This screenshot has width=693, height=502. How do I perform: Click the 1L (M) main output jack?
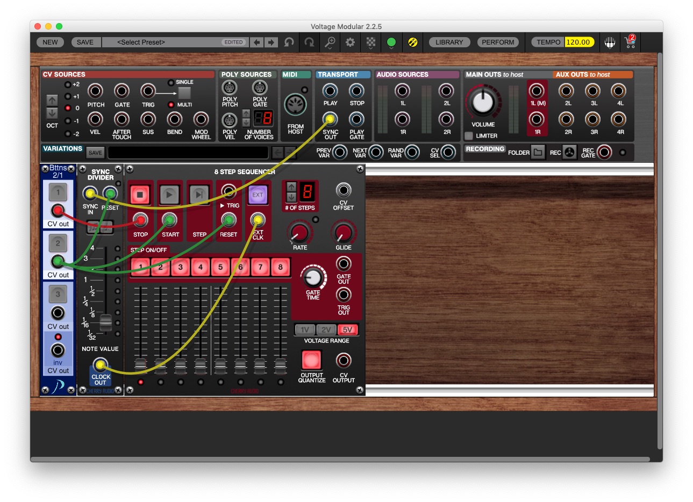tap(537, 91)
